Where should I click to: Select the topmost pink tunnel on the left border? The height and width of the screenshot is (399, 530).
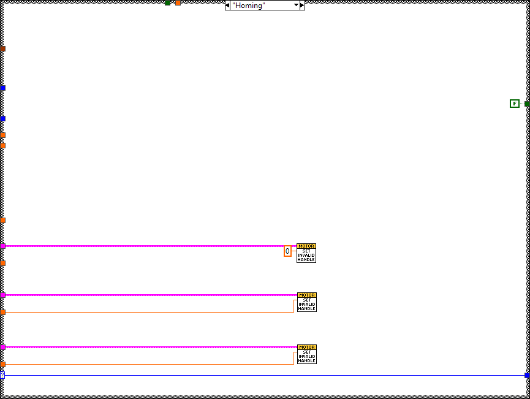click(x=2, y=246)
